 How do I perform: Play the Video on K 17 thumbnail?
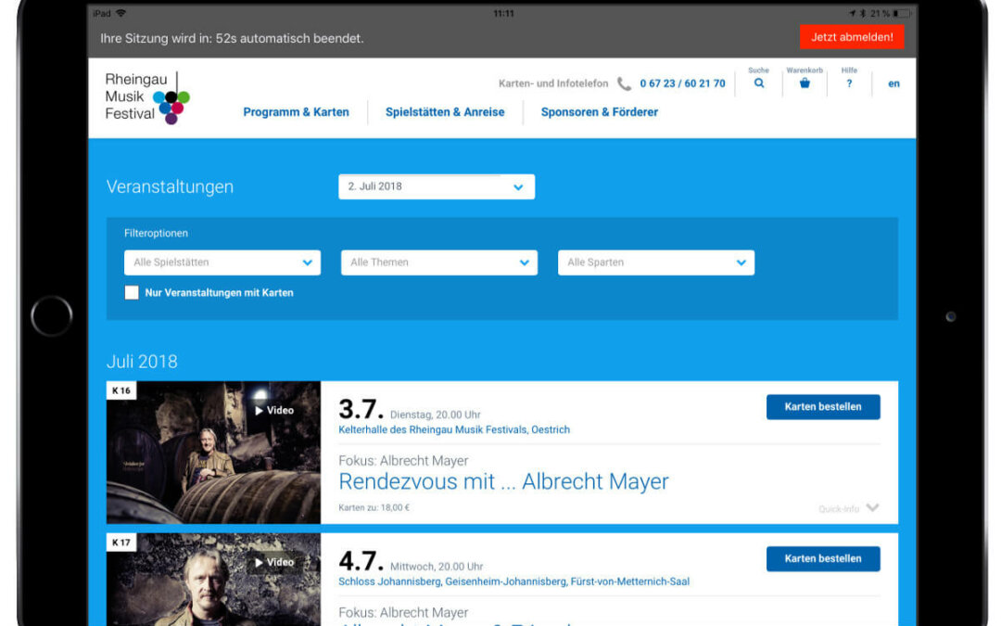coord(274,562)
